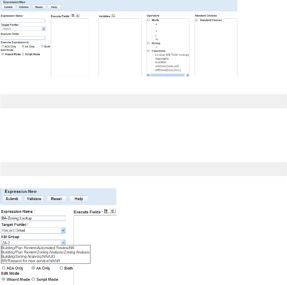Viewport: 287px width, 285px height.
Task: Collapse the Functions node
Action: tap(148, 51)
